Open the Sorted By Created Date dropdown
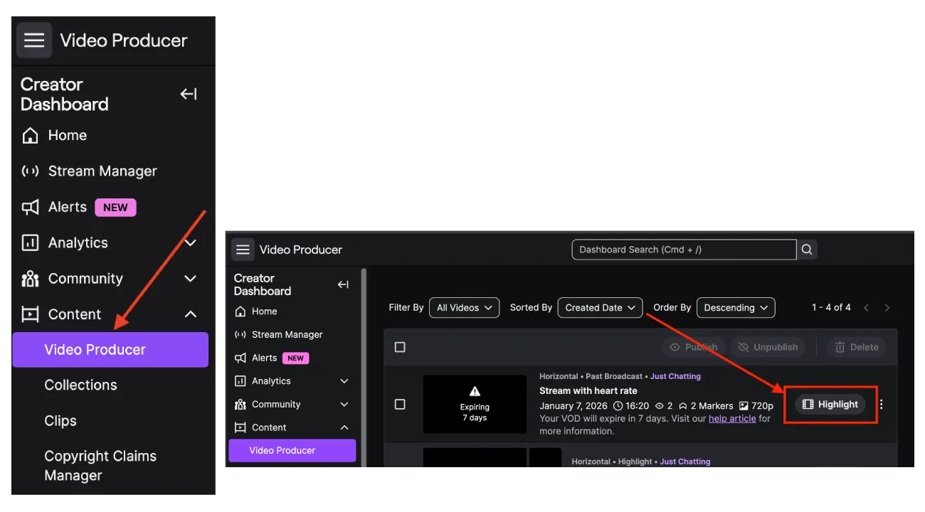Viewport: 925px width, 512px height. point(600,308)
